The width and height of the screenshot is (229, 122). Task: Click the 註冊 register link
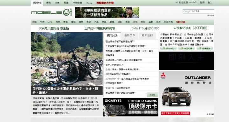[x=202, y=3]
